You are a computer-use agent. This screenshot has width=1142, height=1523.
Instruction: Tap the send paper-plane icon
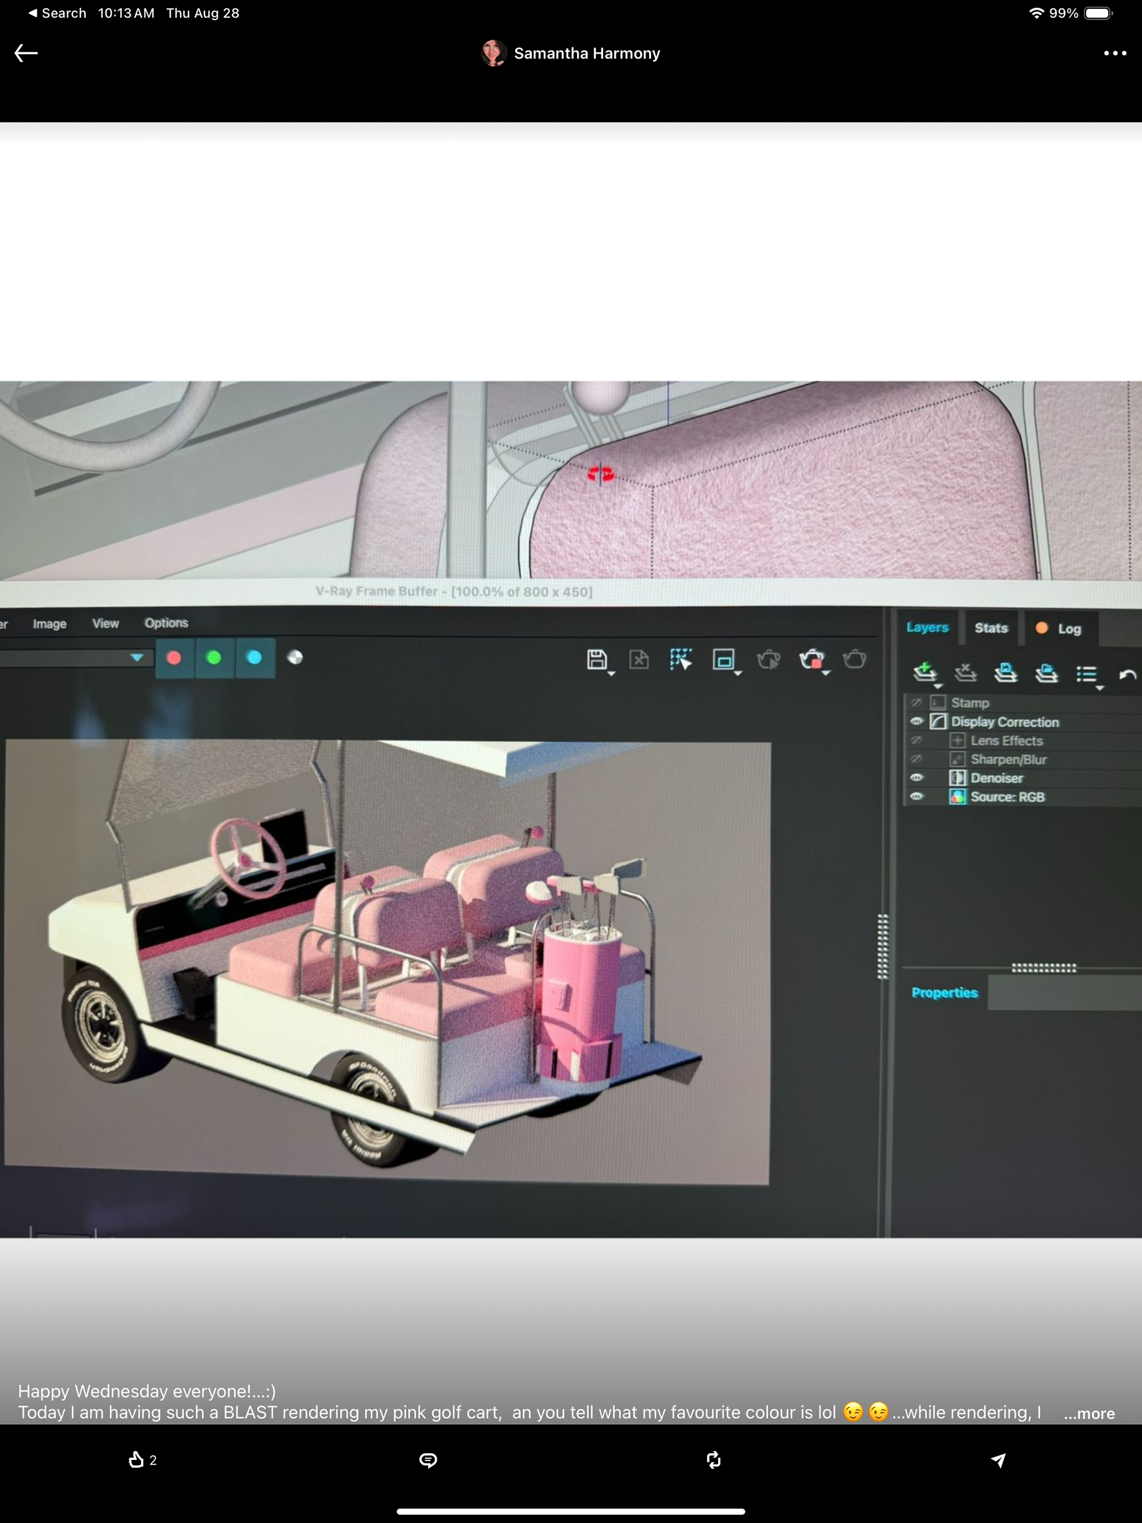(998, 1460)
